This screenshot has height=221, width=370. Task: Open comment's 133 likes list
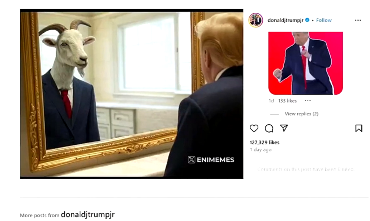click(x=287, y=101)
